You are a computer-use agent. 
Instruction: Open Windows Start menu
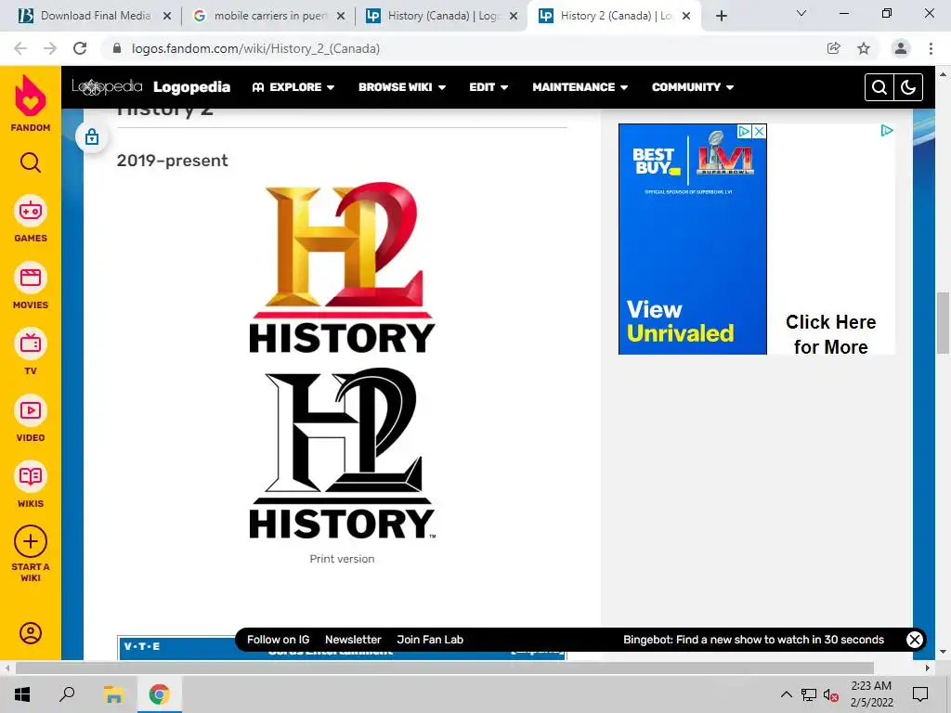(x=22, y=694)
